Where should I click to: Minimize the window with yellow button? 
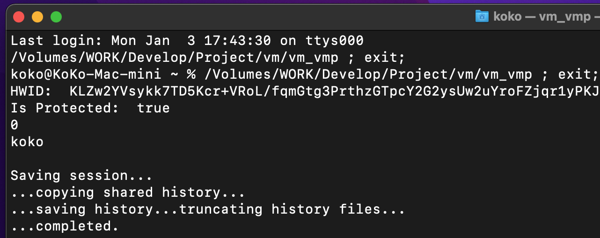(37, 17)
